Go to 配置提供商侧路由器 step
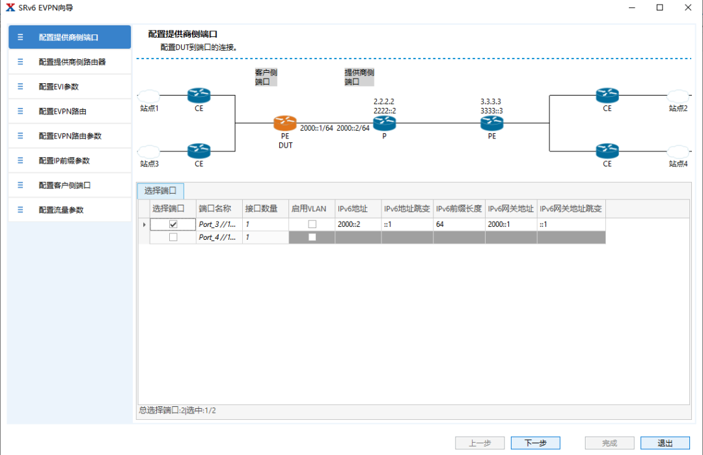Image resolution: width=703 pixels, height=455 pixels. [70, 62]
